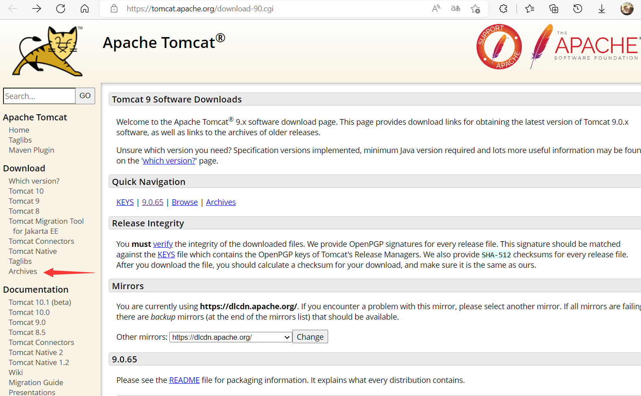Click the browser forward arrow
The height and width of the screenshot is (396, 641).
(37, 8)
